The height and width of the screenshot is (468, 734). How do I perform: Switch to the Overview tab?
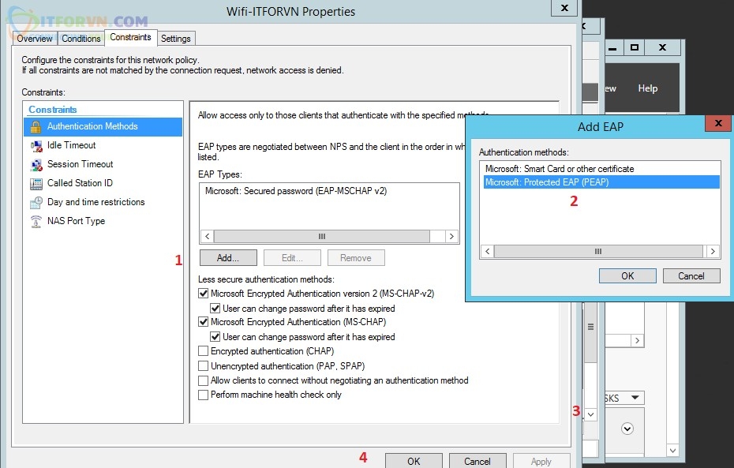tap(35, 38)
